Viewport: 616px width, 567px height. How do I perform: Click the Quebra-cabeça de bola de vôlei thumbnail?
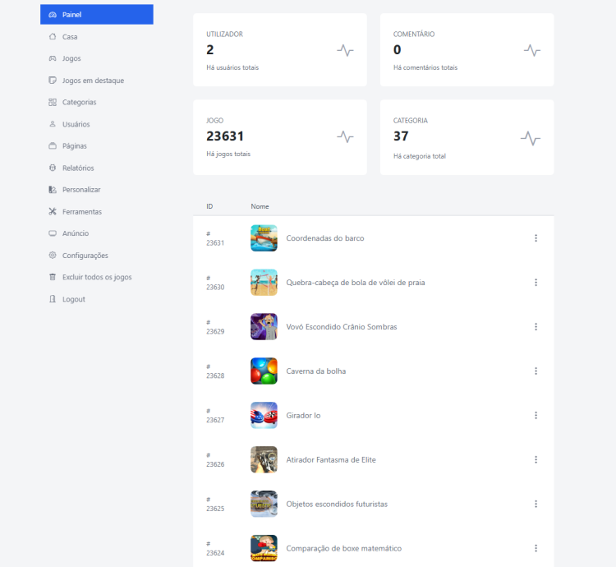click(264, 283)
